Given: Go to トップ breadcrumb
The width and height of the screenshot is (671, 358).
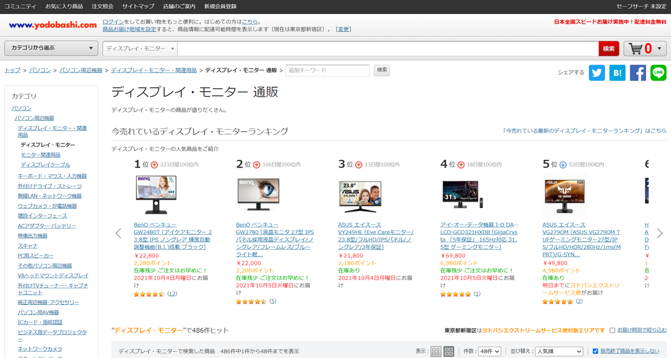Looking at the screenshot, I should coord(12,70).
